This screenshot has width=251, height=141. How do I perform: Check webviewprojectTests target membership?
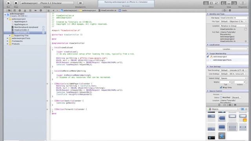(208, 60)
